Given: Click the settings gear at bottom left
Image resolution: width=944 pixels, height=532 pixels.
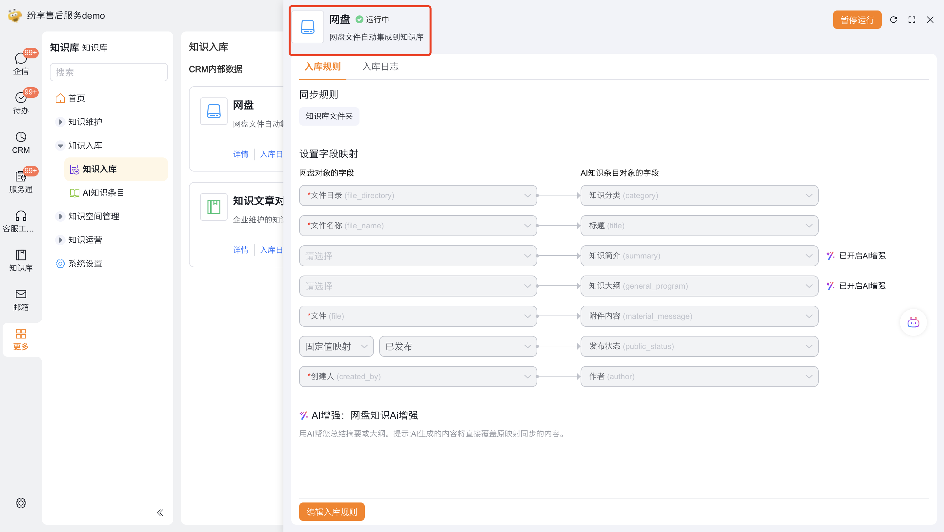Looking at the screenshot, I should [x=21, y=503].
